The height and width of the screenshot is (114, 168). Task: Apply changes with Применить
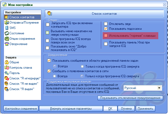pyautogui.click(x=146, y=109)
